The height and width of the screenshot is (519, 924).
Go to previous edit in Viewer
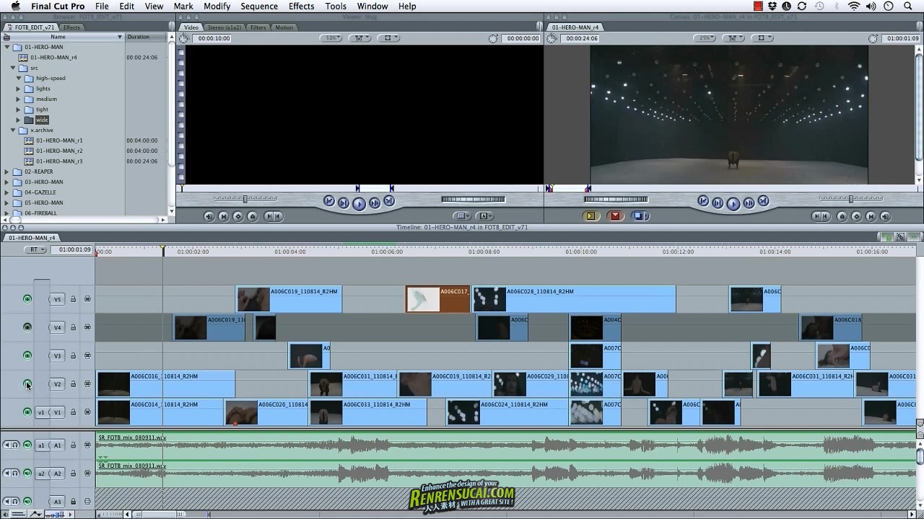point(328,202)
